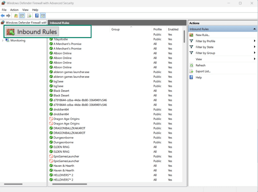
Task: Select the ELDEN RING inbound rule
Action: [62, 147]
